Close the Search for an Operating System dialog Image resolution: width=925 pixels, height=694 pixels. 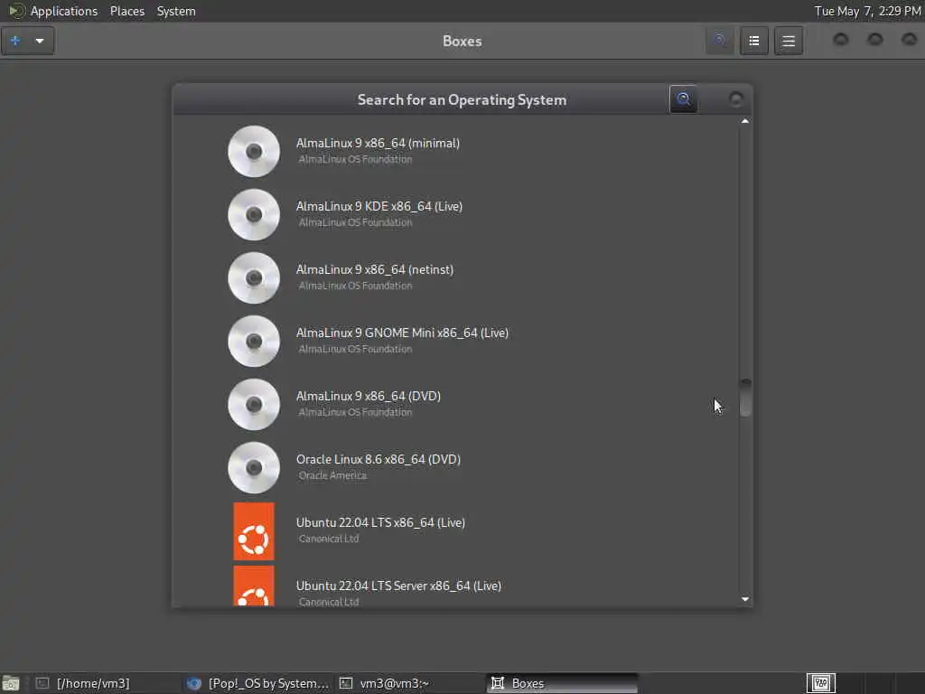735,99
